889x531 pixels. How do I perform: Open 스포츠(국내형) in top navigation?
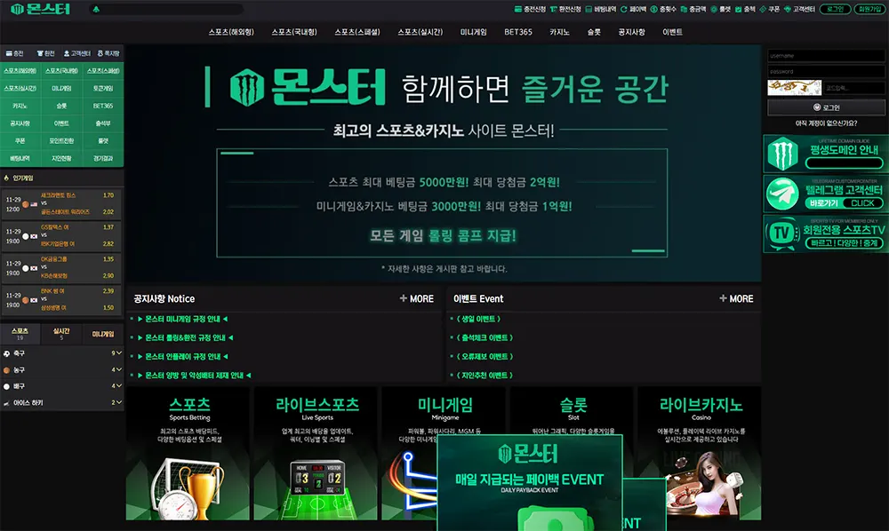pos(294,32)
